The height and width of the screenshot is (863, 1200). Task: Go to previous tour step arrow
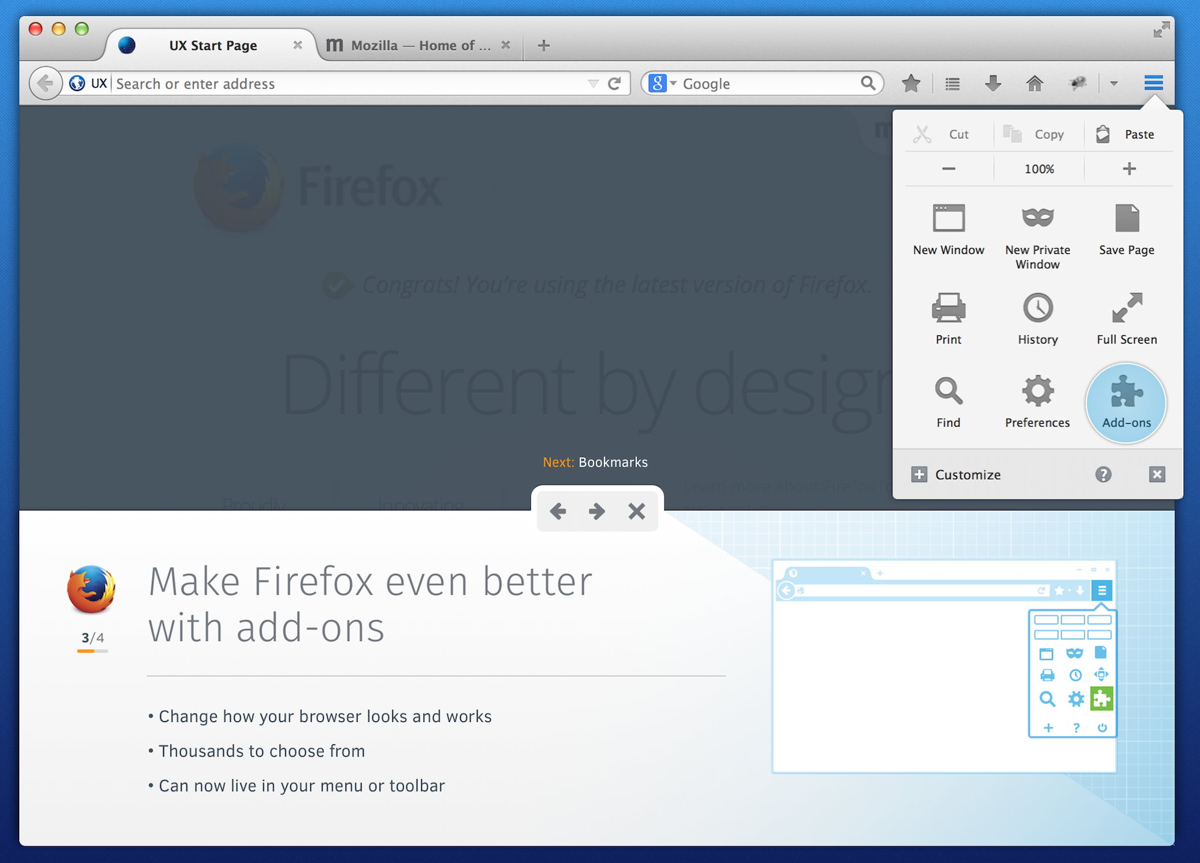(558, 511)
